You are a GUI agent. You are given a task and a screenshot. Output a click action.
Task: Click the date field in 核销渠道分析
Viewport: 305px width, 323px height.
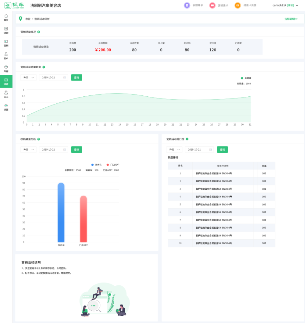pos(53,150)
